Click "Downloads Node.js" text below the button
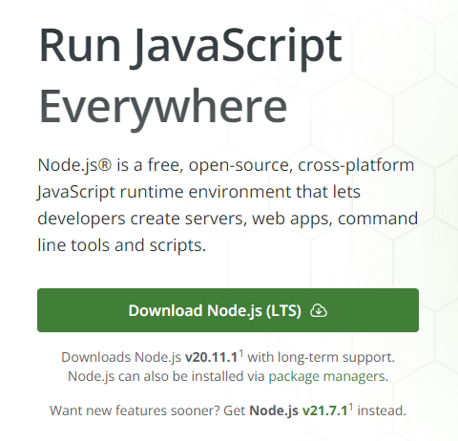Screen dimensions: 458x441 121,358
